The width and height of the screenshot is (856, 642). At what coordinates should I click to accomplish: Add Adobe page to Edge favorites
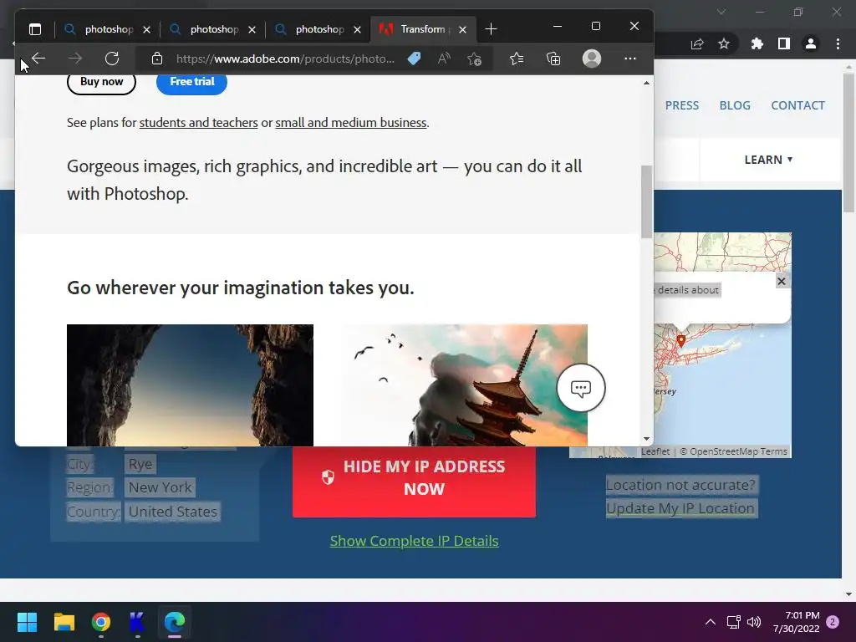point(474,59)
